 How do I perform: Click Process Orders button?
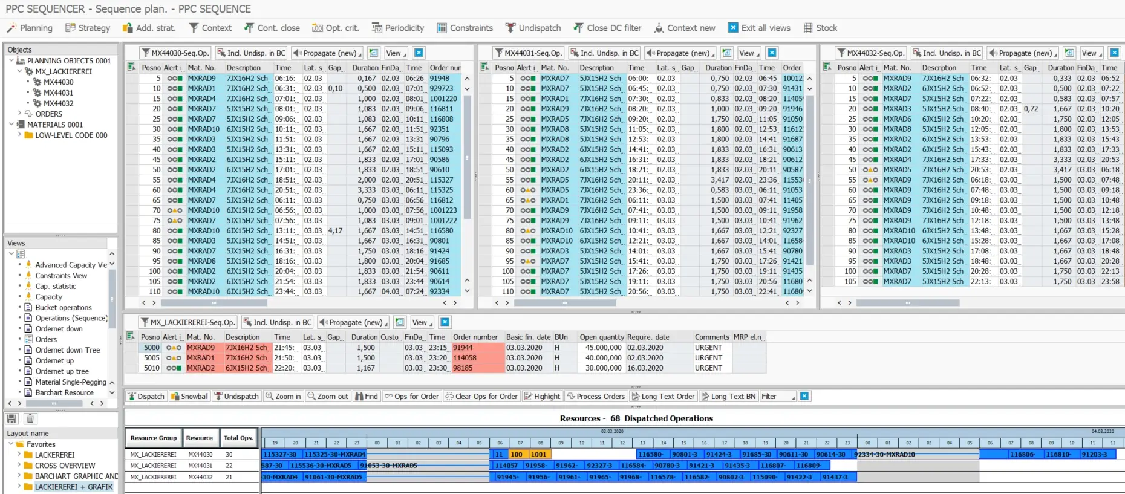[596, 397]
